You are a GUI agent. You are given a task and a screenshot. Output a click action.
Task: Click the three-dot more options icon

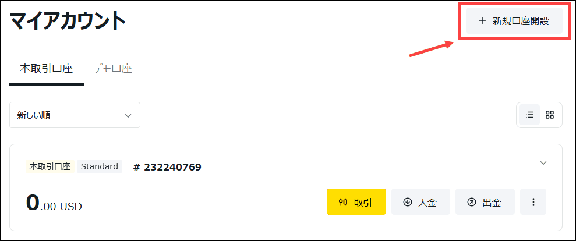tap(533, 201)
